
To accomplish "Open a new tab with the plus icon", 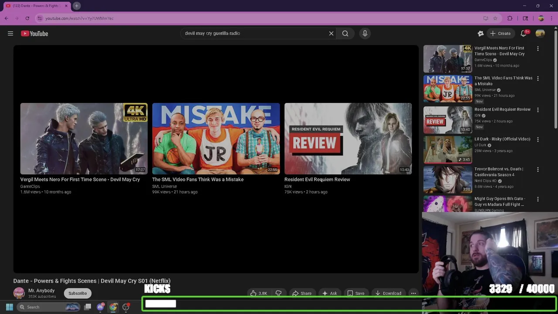I will [x=76, y=6].
